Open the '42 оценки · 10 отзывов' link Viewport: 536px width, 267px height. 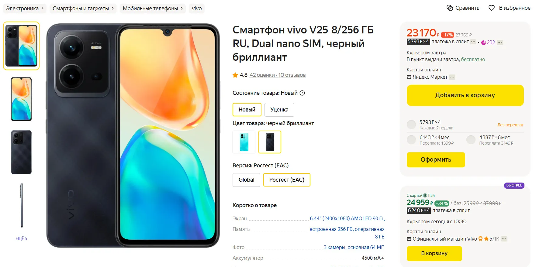(278, 75)
